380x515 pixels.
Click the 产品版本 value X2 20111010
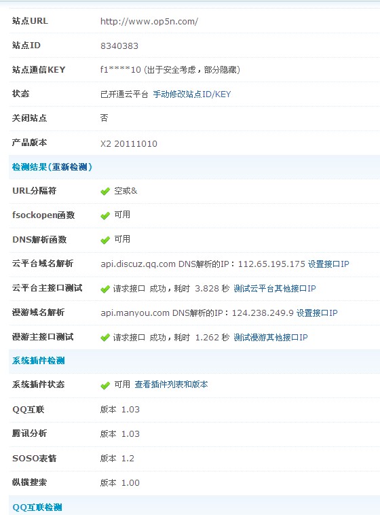(x=129, y=144)
